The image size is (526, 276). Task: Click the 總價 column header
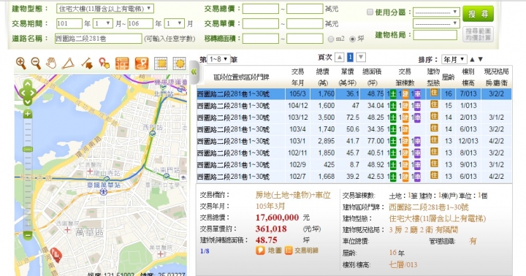pyautogui.click(x=322, y=77)
